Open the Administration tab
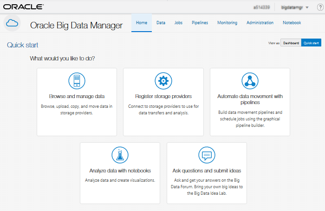This screenshot has height=211, width=325. click(x=260, y=23)
